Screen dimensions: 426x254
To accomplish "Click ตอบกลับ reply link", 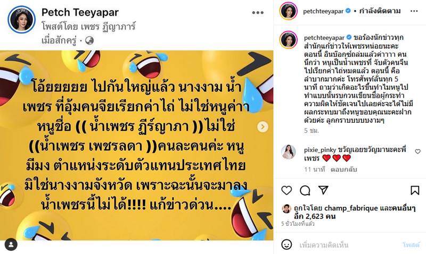I will pos(343,170).
